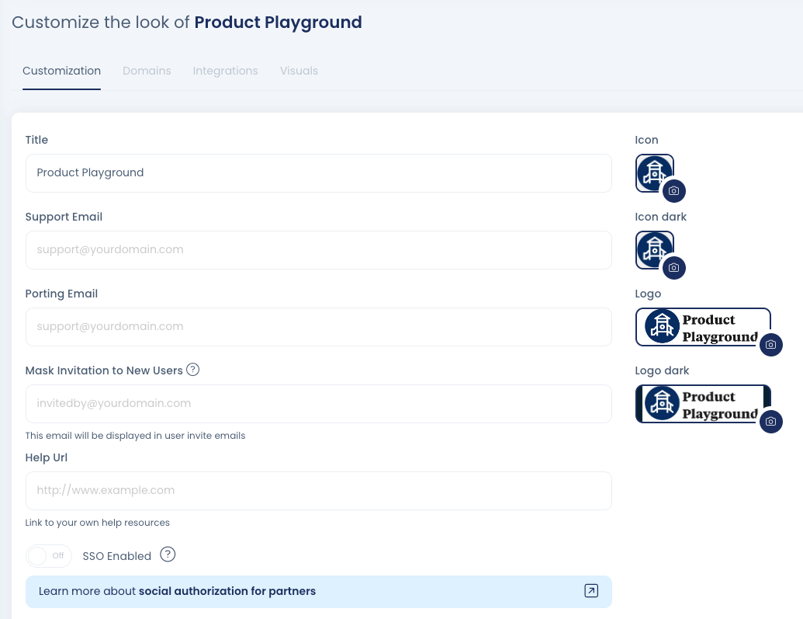803x619 pixels.
Task: Click help icon beside Mask Invitation label
Action: (193, 370)
